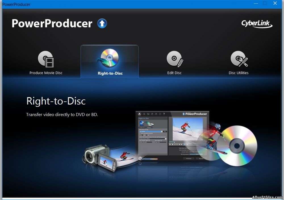Click "Transfer video directly to DVD or BD." text
Image resolution: width=284 pixels, height=200 pixels.
[62, 114]
